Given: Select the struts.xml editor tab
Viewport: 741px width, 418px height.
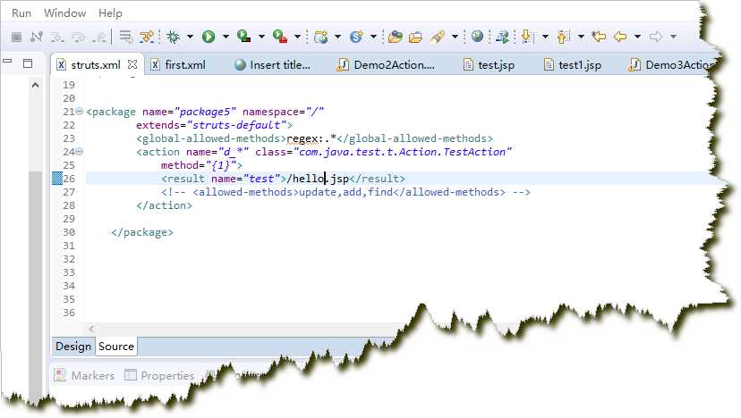Looking at the screenshot, I should (96, 64).
